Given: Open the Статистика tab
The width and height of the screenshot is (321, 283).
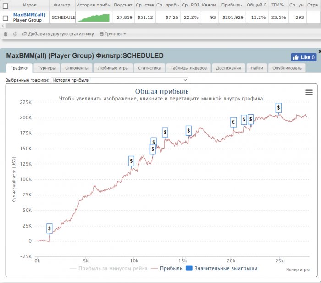Looking at the screenshot, I should tap(149, 68).
